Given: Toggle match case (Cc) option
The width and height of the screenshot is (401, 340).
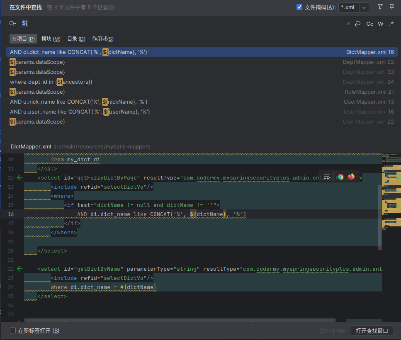Looking at the screenshot, I should [x=369, y=24].
